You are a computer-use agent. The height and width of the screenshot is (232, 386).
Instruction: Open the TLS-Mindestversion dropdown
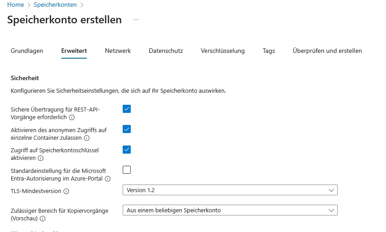(230, 190)
